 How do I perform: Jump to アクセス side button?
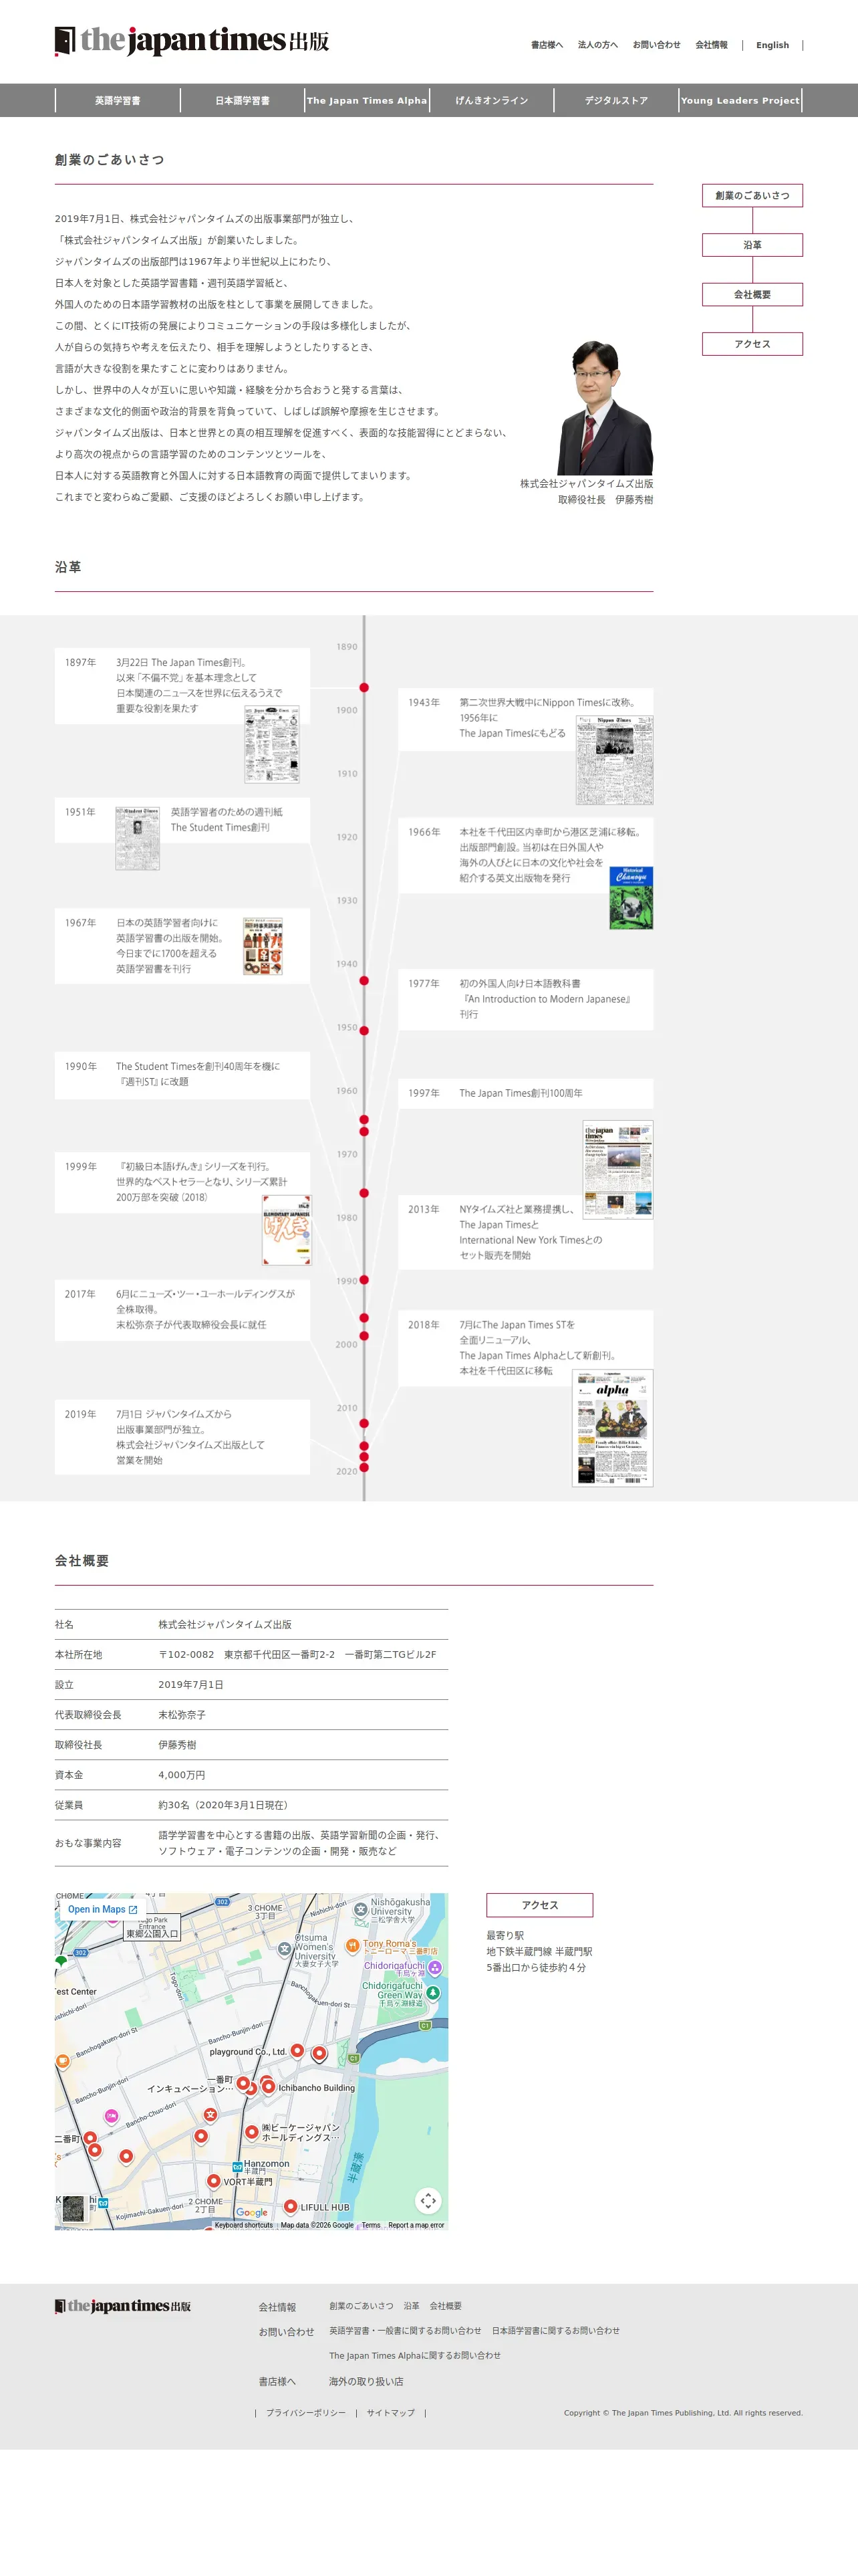pyautogui.click(x=752, y=344)
